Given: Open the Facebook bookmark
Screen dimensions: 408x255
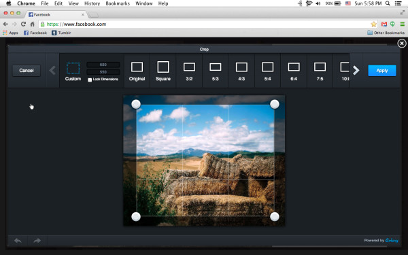Looking at the screenshot, I should [35, 33].
